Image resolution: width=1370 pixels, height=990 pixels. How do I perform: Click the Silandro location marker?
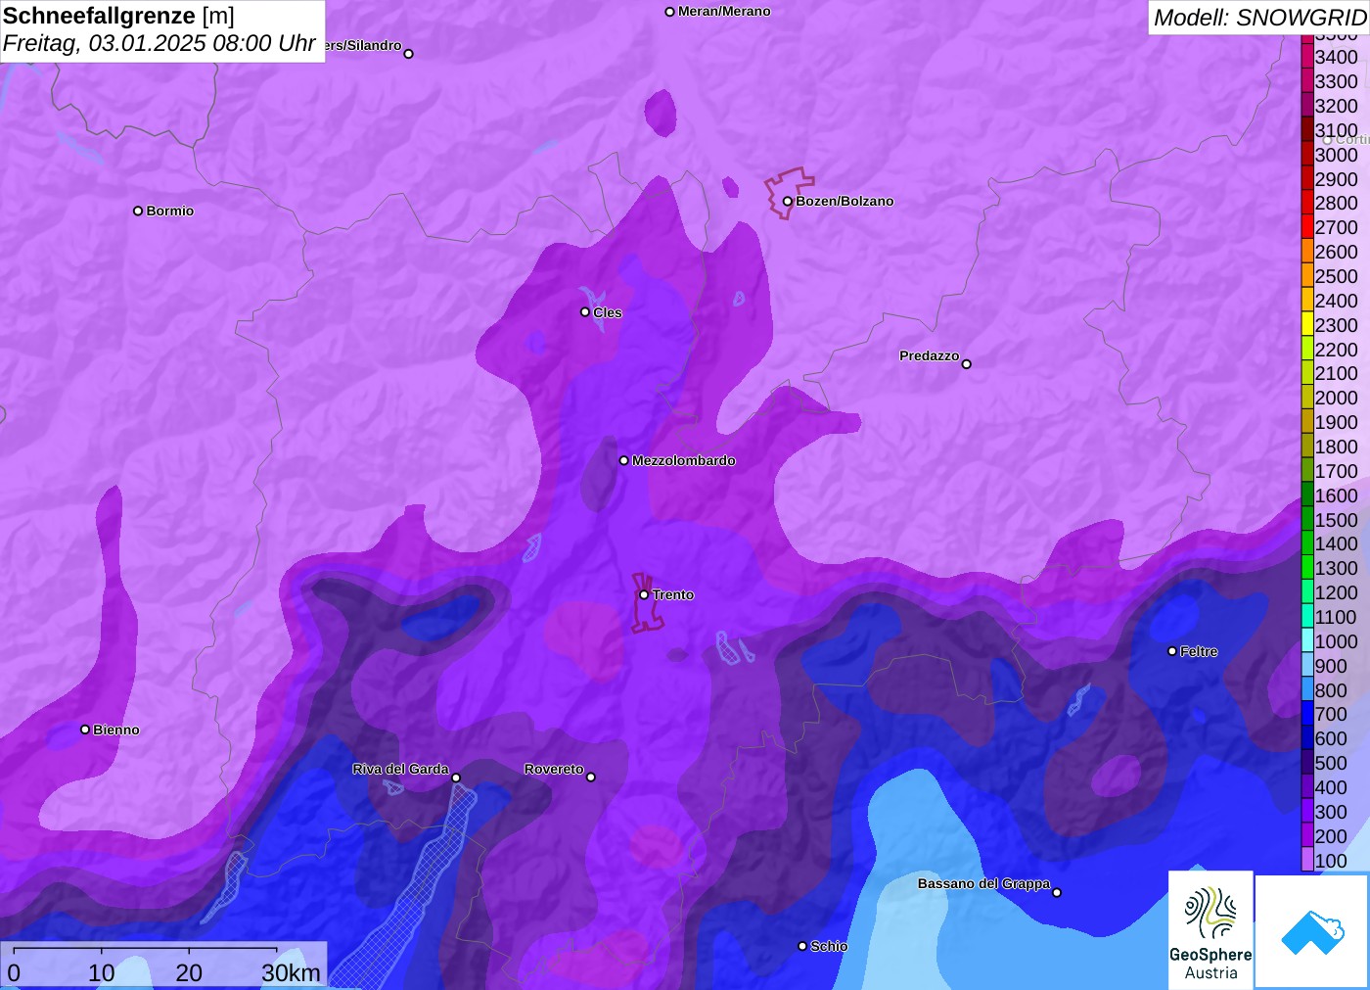click(x=408, y=54)
